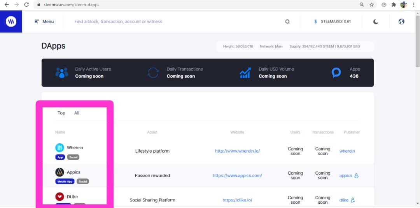
Task: Click the STEEM/USD: 0.61 price text
Action: click(336, 21)
